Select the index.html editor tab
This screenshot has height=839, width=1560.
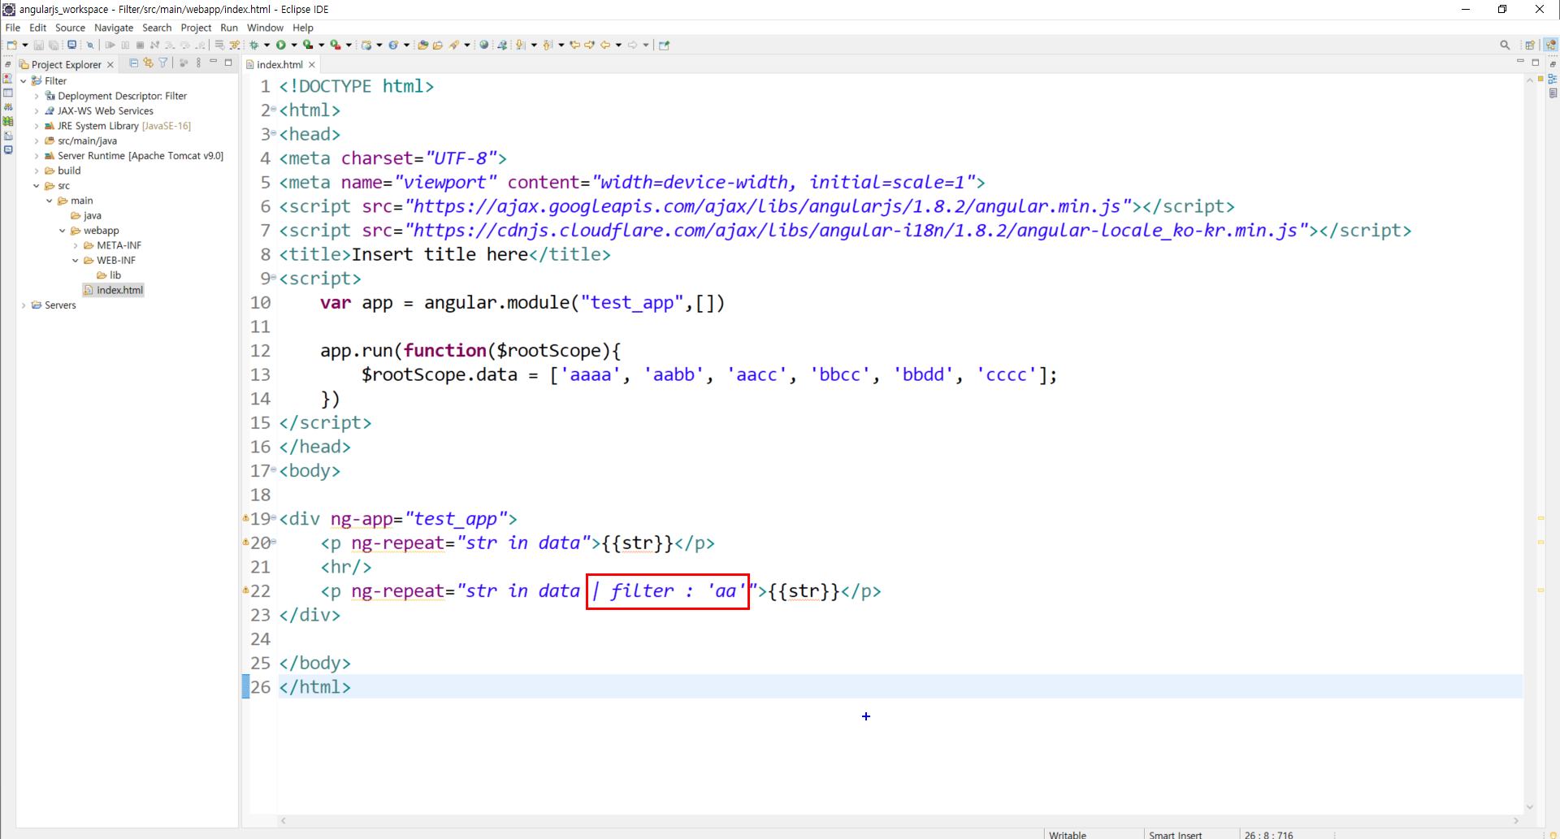(279, 64)
